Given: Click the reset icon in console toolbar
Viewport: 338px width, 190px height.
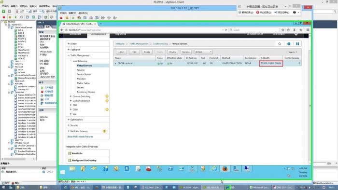Looking at the screenshot, I should (79, 18).
